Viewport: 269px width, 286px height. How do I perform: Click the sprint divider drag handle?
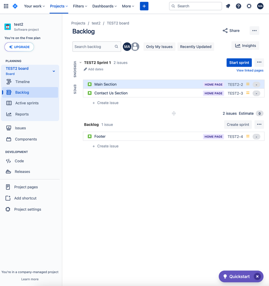(174, 113)
